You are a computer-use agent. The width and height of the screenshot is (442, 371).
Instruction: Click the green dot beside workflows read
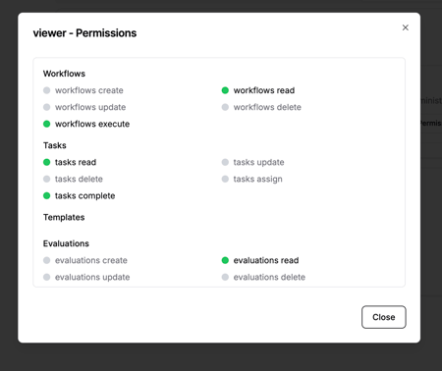(x=225, y=90)
